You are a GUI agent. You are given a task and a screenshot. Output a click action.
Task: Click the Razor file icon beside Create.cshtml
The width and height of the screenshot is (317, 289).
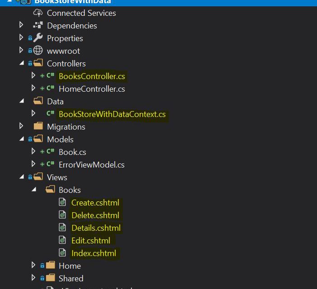coord(62,203)
